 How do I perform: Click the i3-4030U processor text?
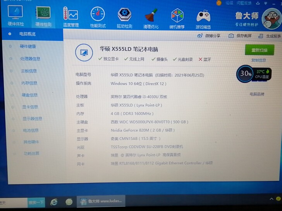coord(139,97)
